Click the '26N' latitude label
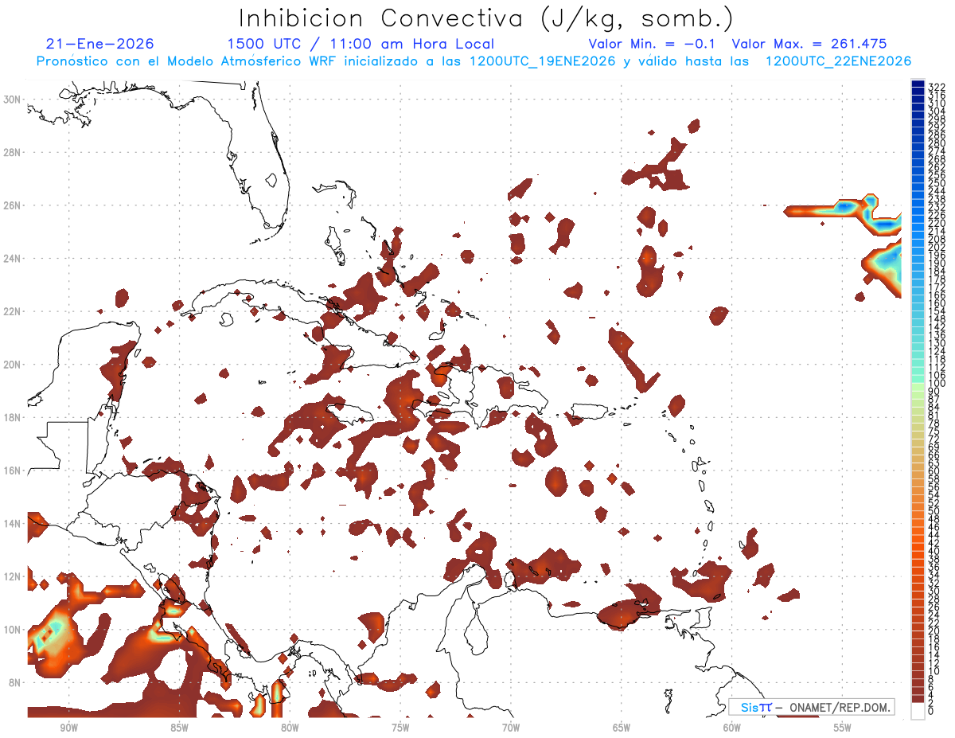The height and width of the screenshot is (738, 955). click(x=12, y=205)
